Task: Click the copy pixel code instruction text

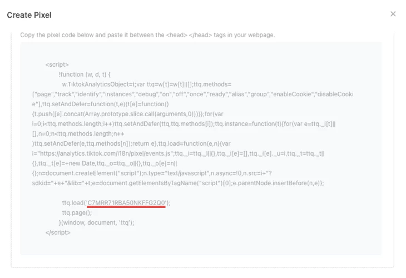Action: 147,35
